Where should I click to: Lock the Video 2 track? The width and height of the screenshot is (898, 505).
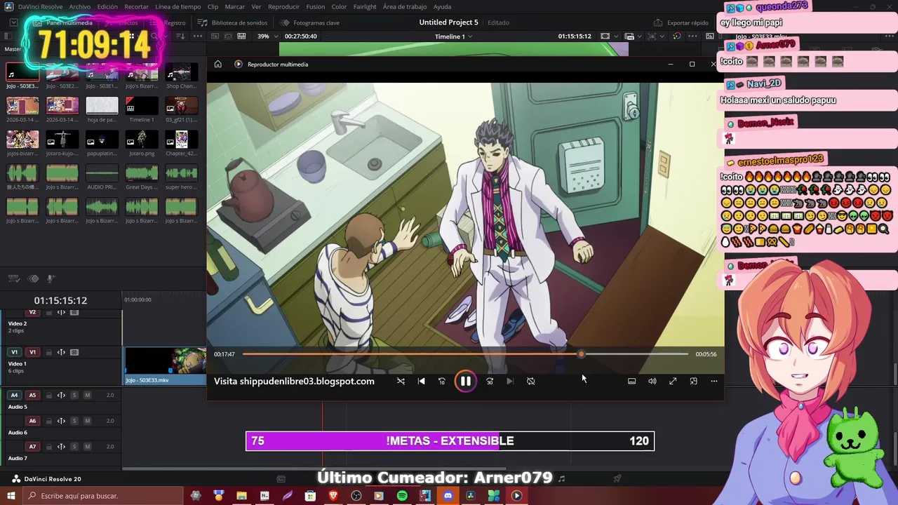tap(49, 312)
